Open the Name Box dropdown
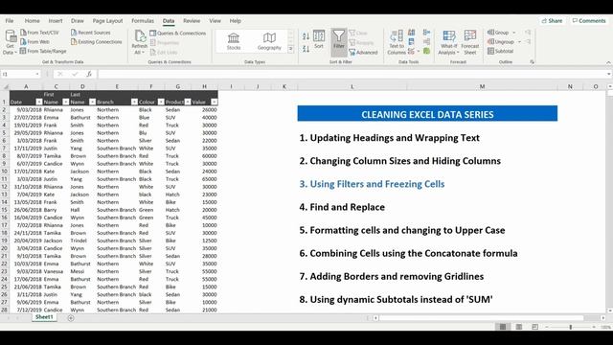The width and height of the screenshot is (613, 345). (37, 74)
